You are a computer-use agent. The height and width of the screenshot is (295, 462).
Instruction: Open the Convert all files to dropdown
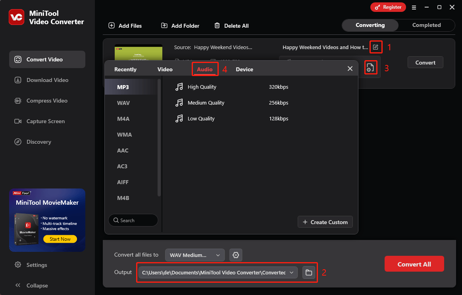(195, 255)
